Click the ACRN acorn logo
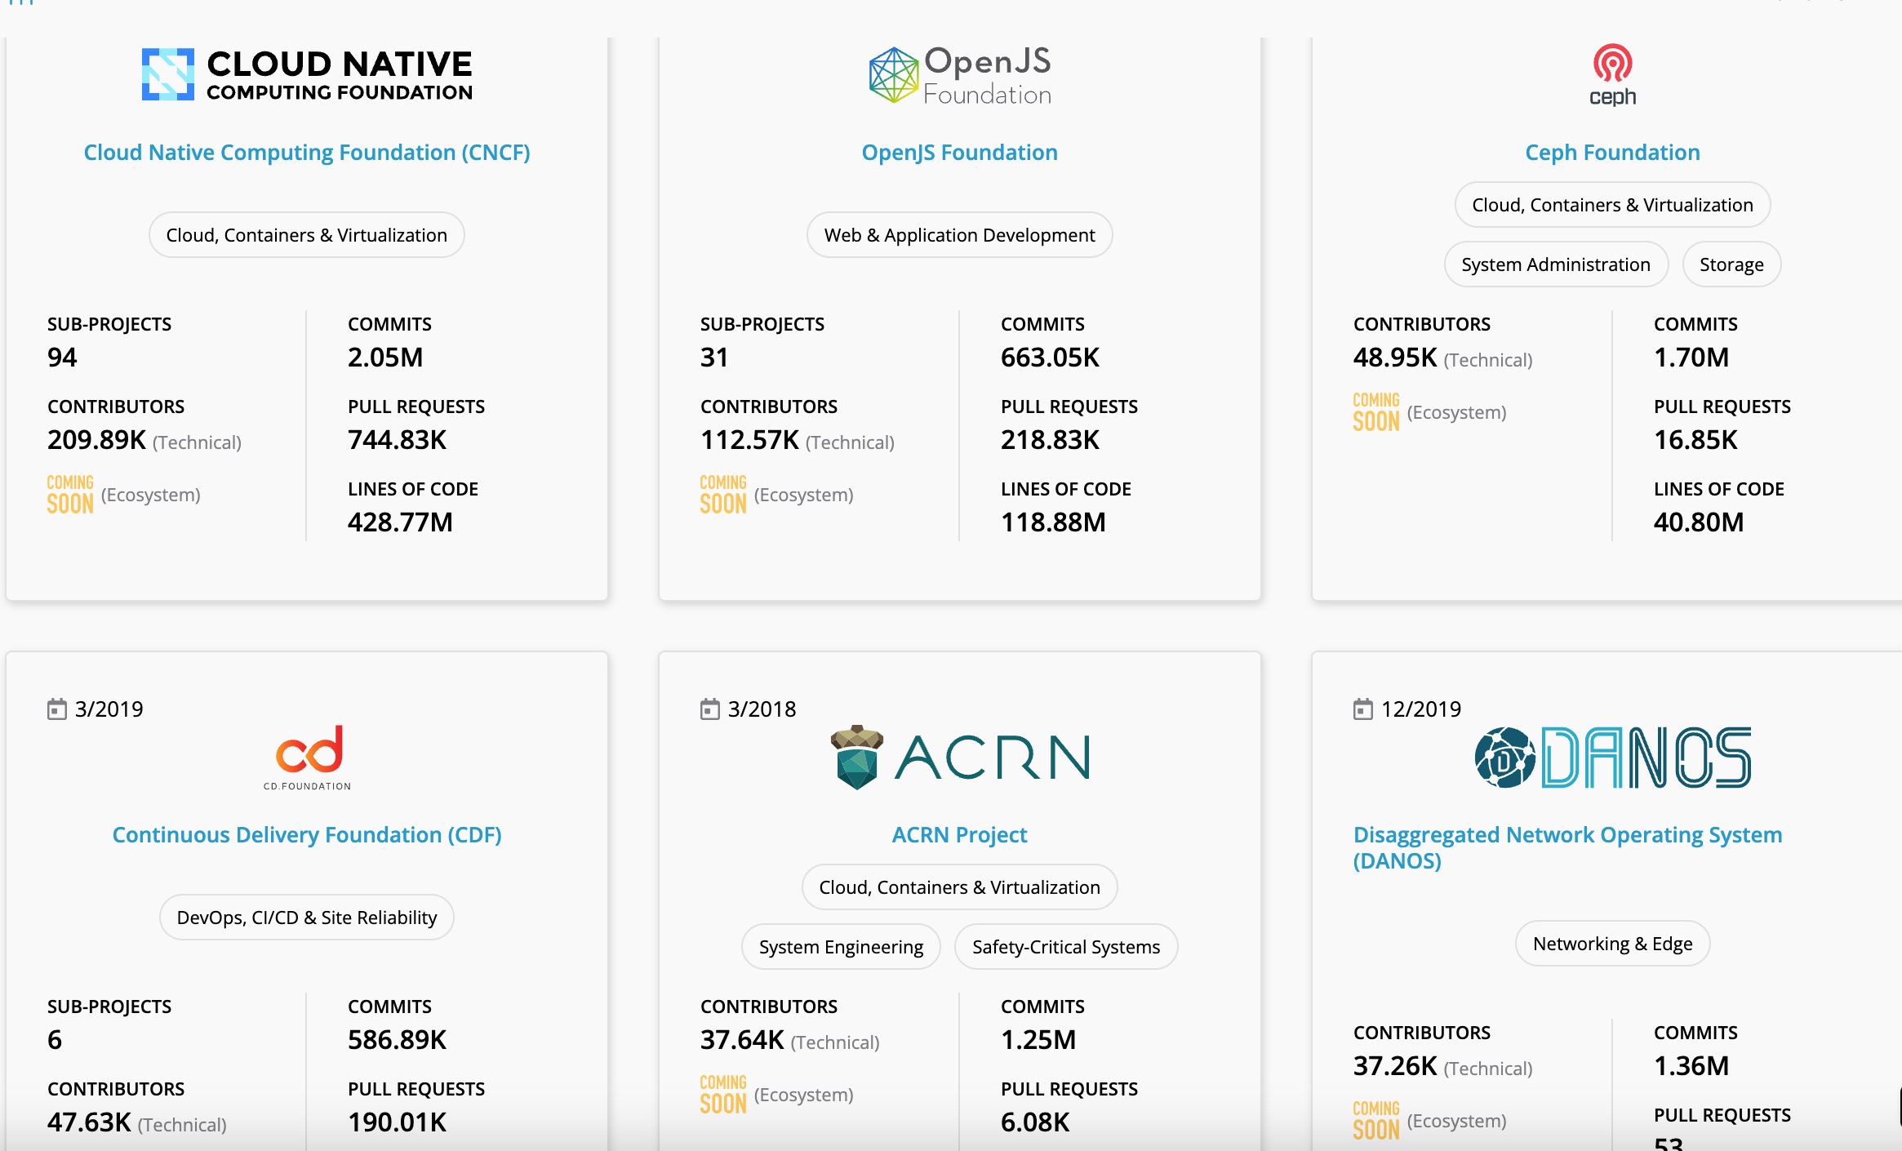Screen dimensions: 1902x1151 (959, 758)
